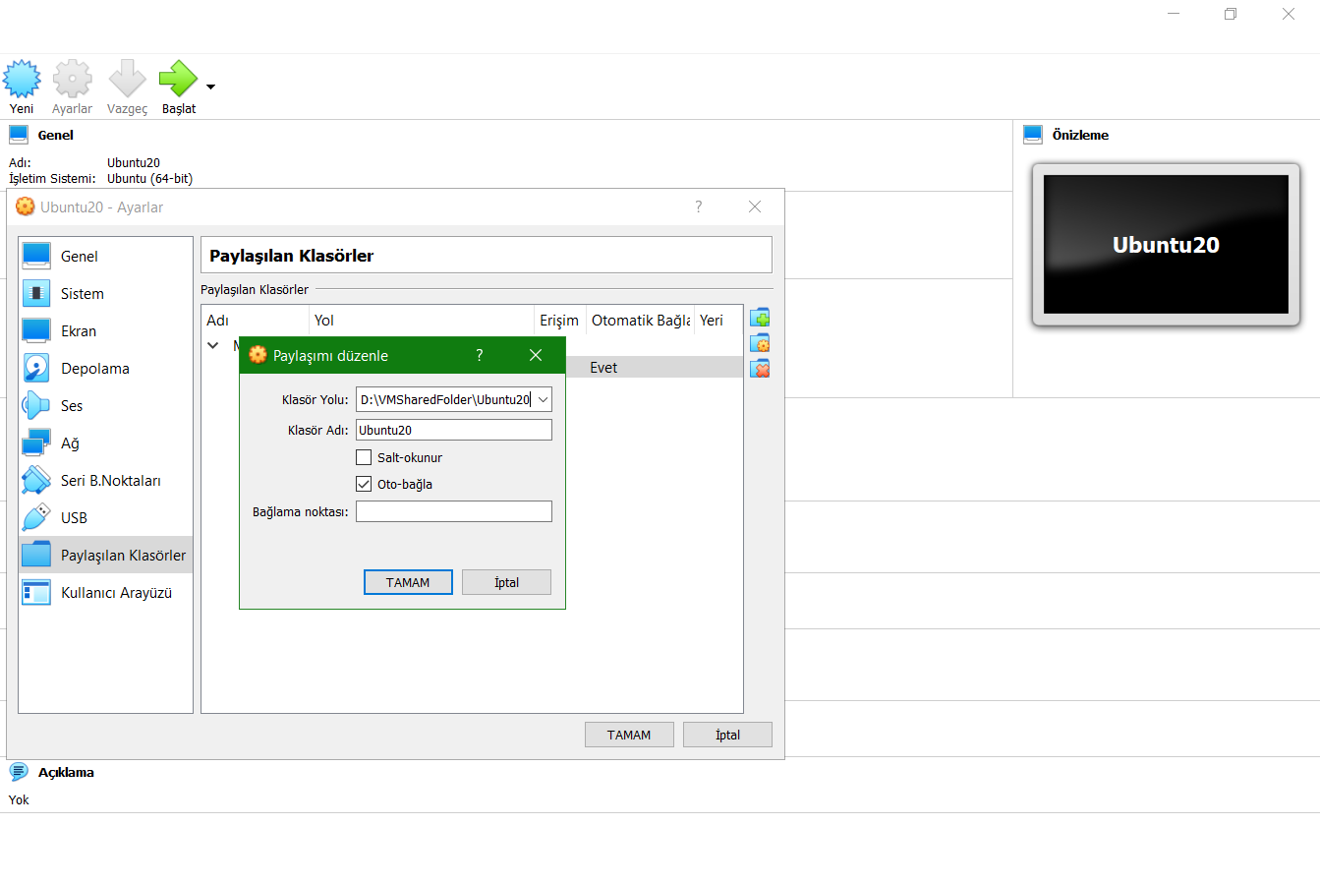Click the Yol column header
The width and height of the screenshot is (1320, 885).
[422, 321]
